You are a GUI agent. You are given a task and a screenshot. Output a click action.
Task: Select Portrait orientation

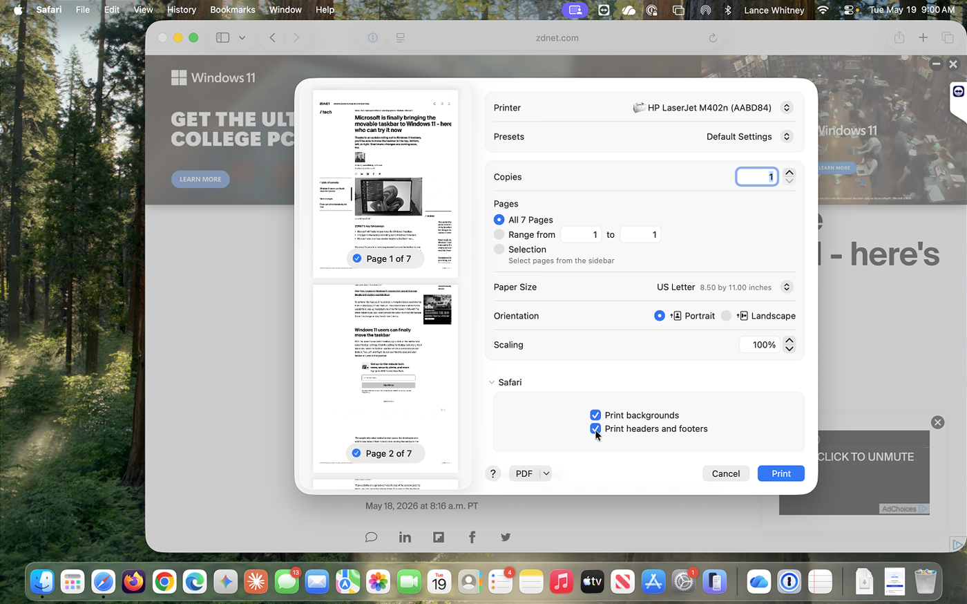click(660, 316)
